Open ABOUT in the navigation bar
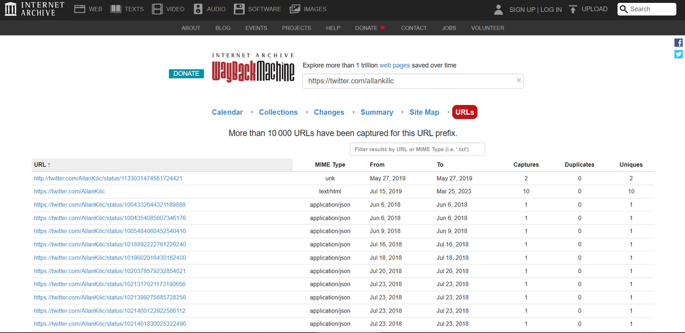 191,28
